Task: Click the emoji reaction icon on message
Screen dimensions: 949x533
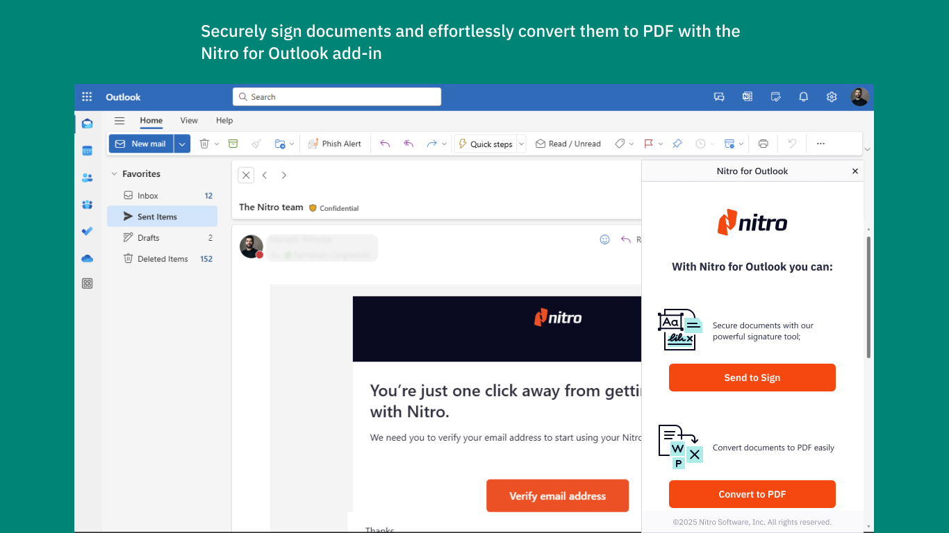Action: point(604,239)
